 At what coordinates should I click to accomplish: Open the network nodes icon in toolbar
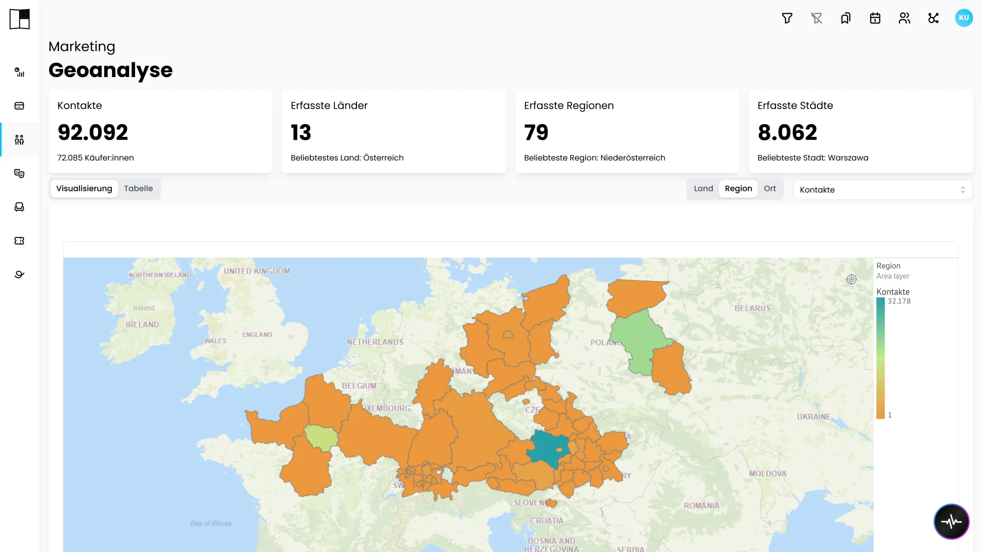(x=933, y=18)
